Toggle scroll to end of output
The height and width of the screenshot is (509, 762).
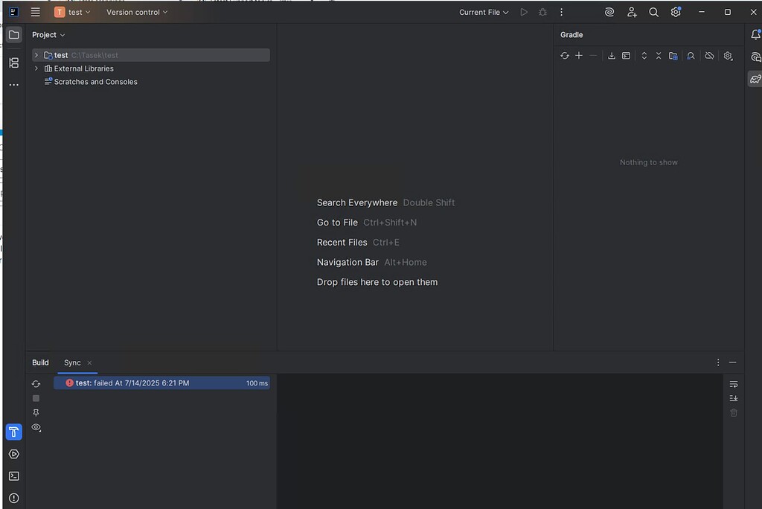(734, 398)
